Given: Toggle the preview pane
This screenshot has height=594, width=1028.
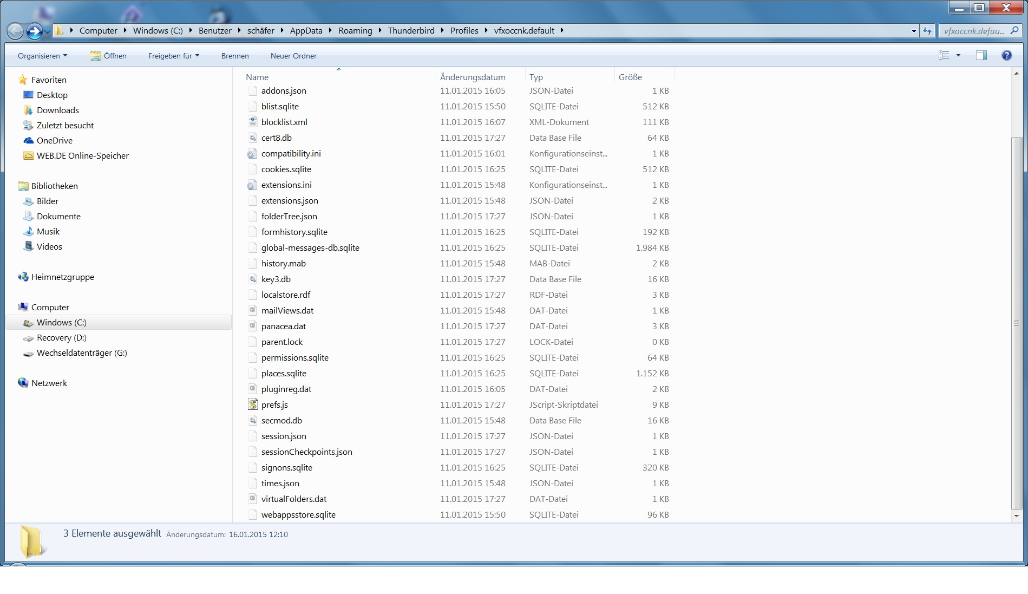Looking at the screenshot, I should point(981,55).
